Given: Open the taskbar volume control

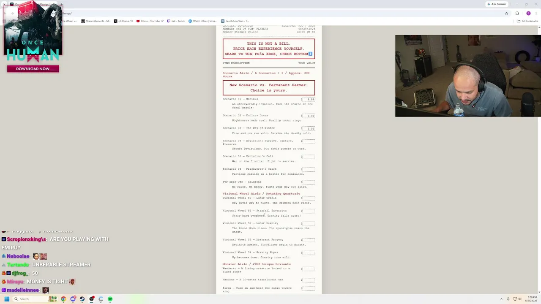Looking at the screenshot, I should (x=521, y=299).
